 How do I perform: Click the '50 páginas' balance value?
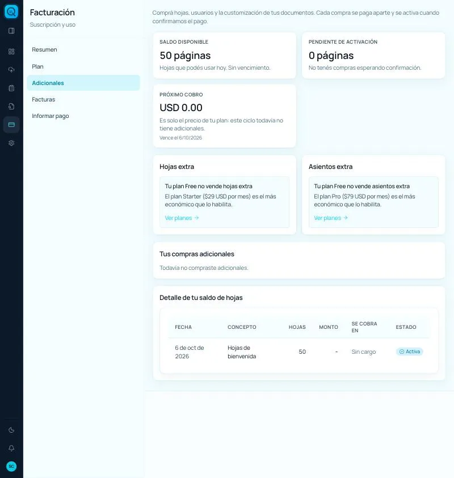coord(185,56)
